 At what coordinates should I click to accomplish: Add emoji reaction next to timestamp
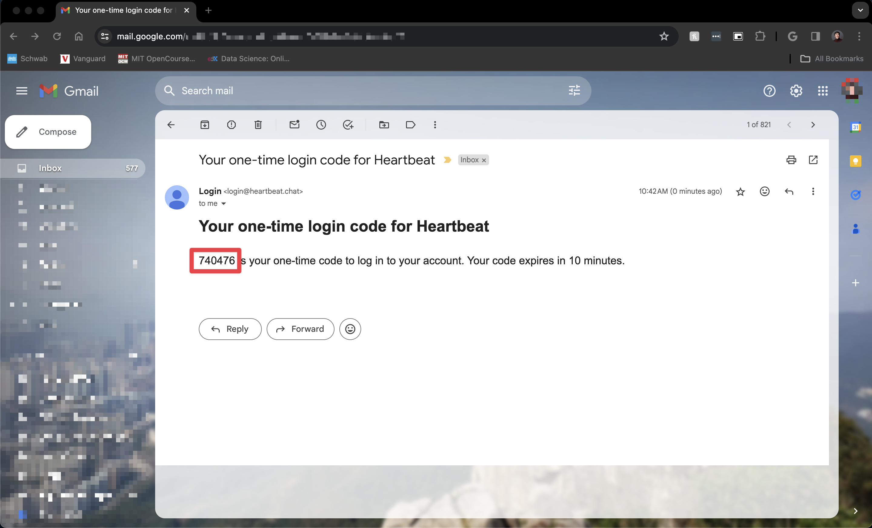coord(765,191)
